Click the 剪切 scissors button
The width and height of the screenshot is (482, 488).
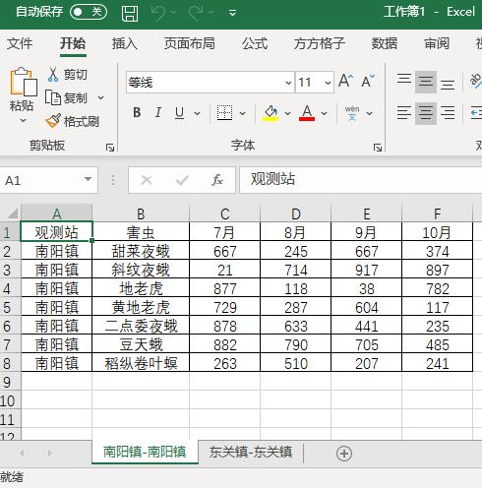point(68,75)
